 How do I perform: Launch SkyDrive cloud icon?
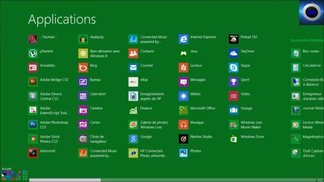(x=234, y=53)
